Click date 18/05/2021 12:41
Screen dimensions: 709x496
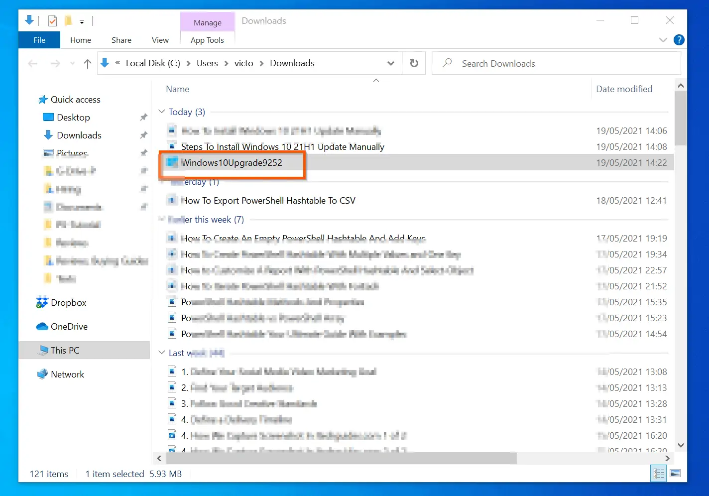pyautogui.click(x=631, y=200)
